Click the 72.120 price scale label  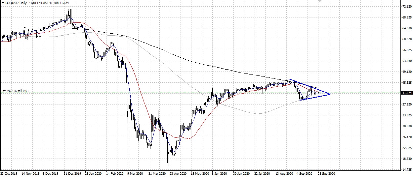point(406,7)
